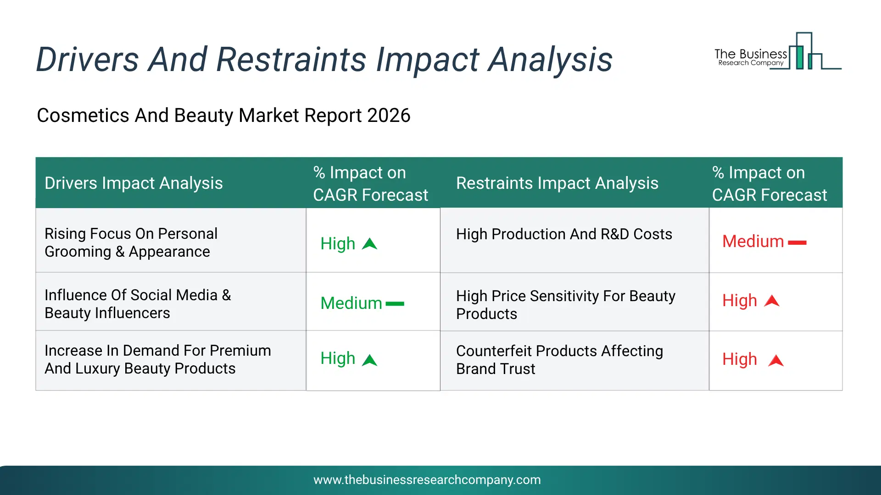The height and width of the screenshot is (495, 881).
Task: Select Rising Focus On Personal Grooming cell
Action: pyautogui.click(x=171, y=241)
